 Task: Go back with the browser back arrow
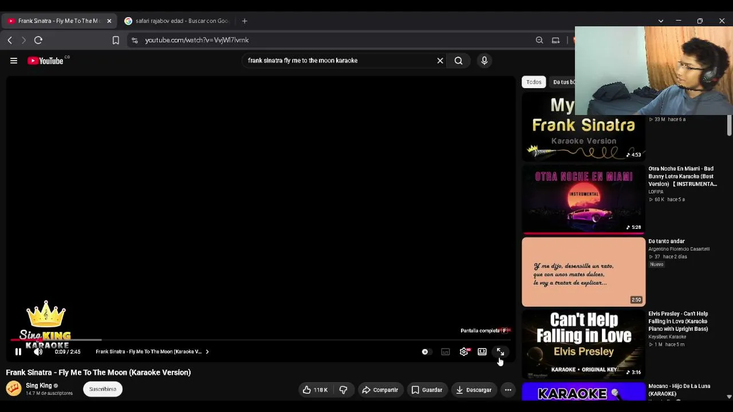10,40
